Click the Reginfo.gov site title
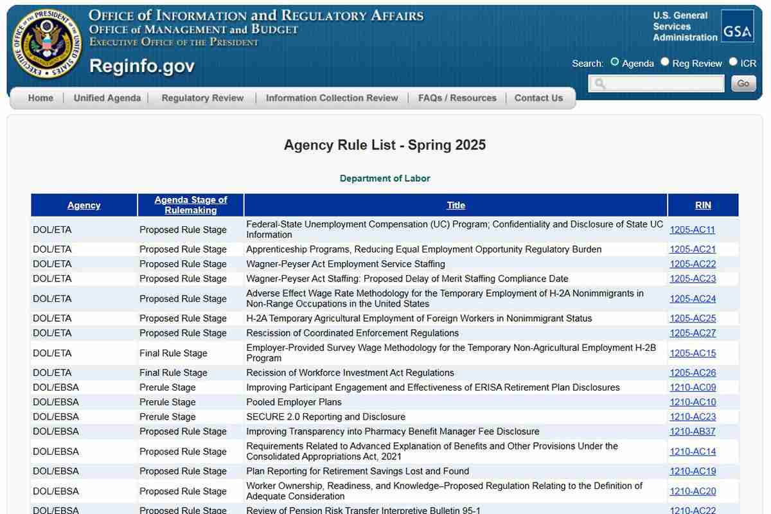 tap(142, 66)
